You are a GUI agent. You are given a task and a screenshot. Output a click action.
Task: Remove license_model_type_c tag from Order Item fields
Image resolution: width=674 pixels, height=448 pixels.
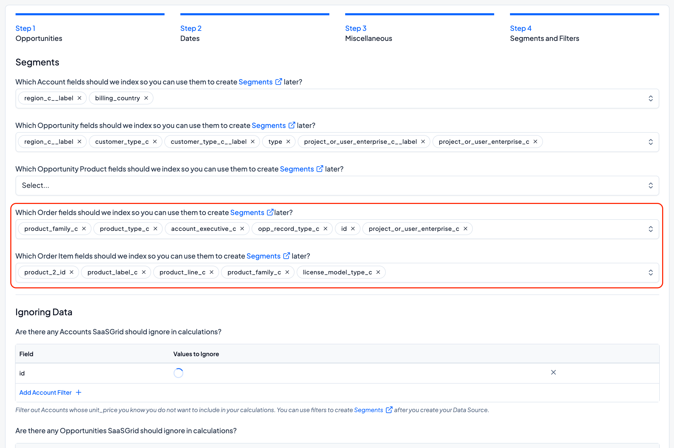[378, 272]
